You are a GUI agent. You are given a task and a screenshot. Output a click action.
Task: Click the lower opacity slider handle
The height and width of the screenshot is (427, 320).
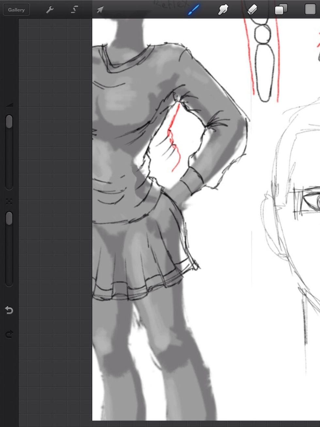tap(9, 218)
